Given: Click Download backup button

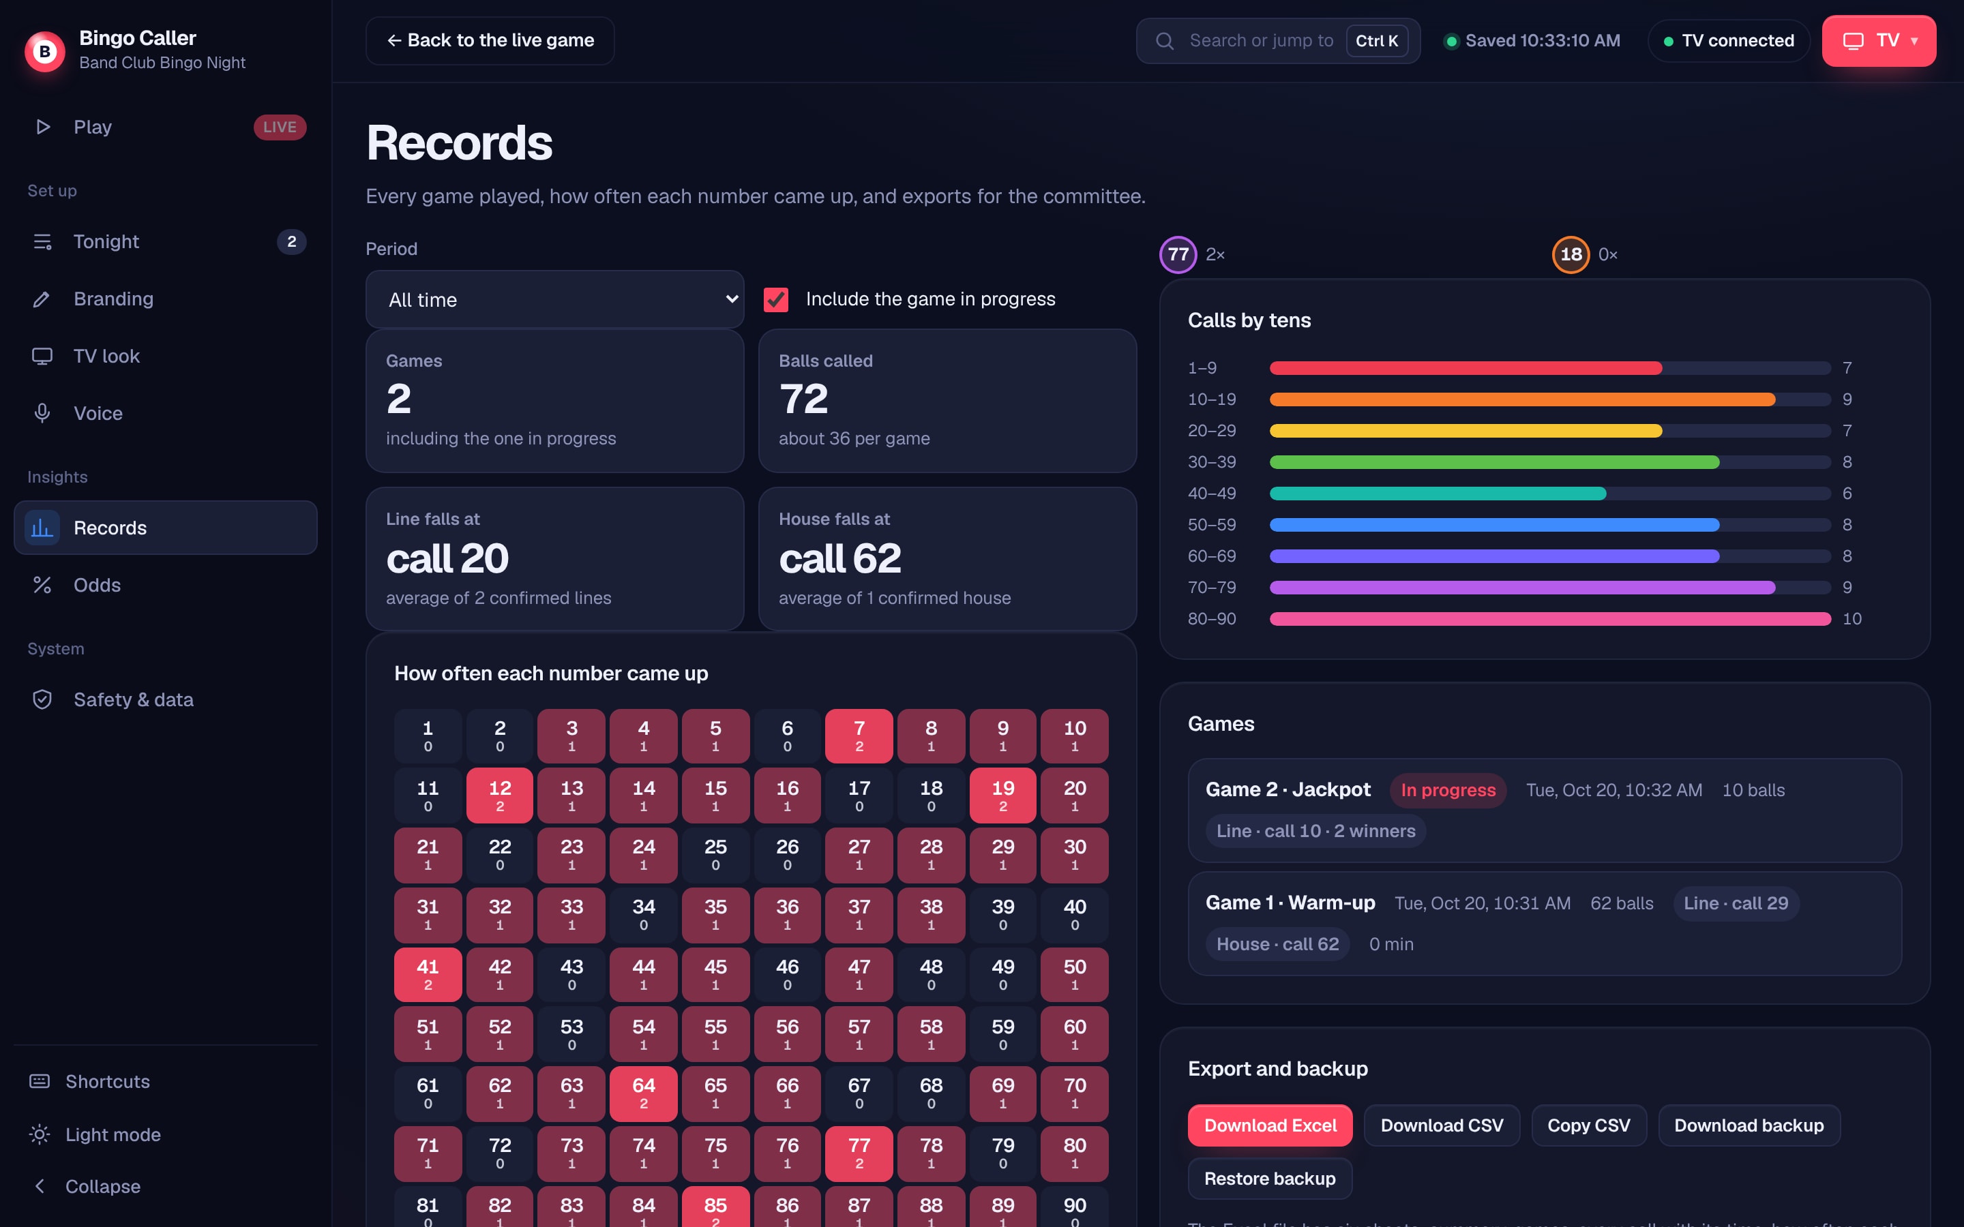Looking at the screenshot, I should [x=1749, y=1125].
